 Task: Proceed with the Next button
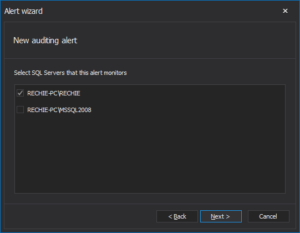click(x=221, y=216)
